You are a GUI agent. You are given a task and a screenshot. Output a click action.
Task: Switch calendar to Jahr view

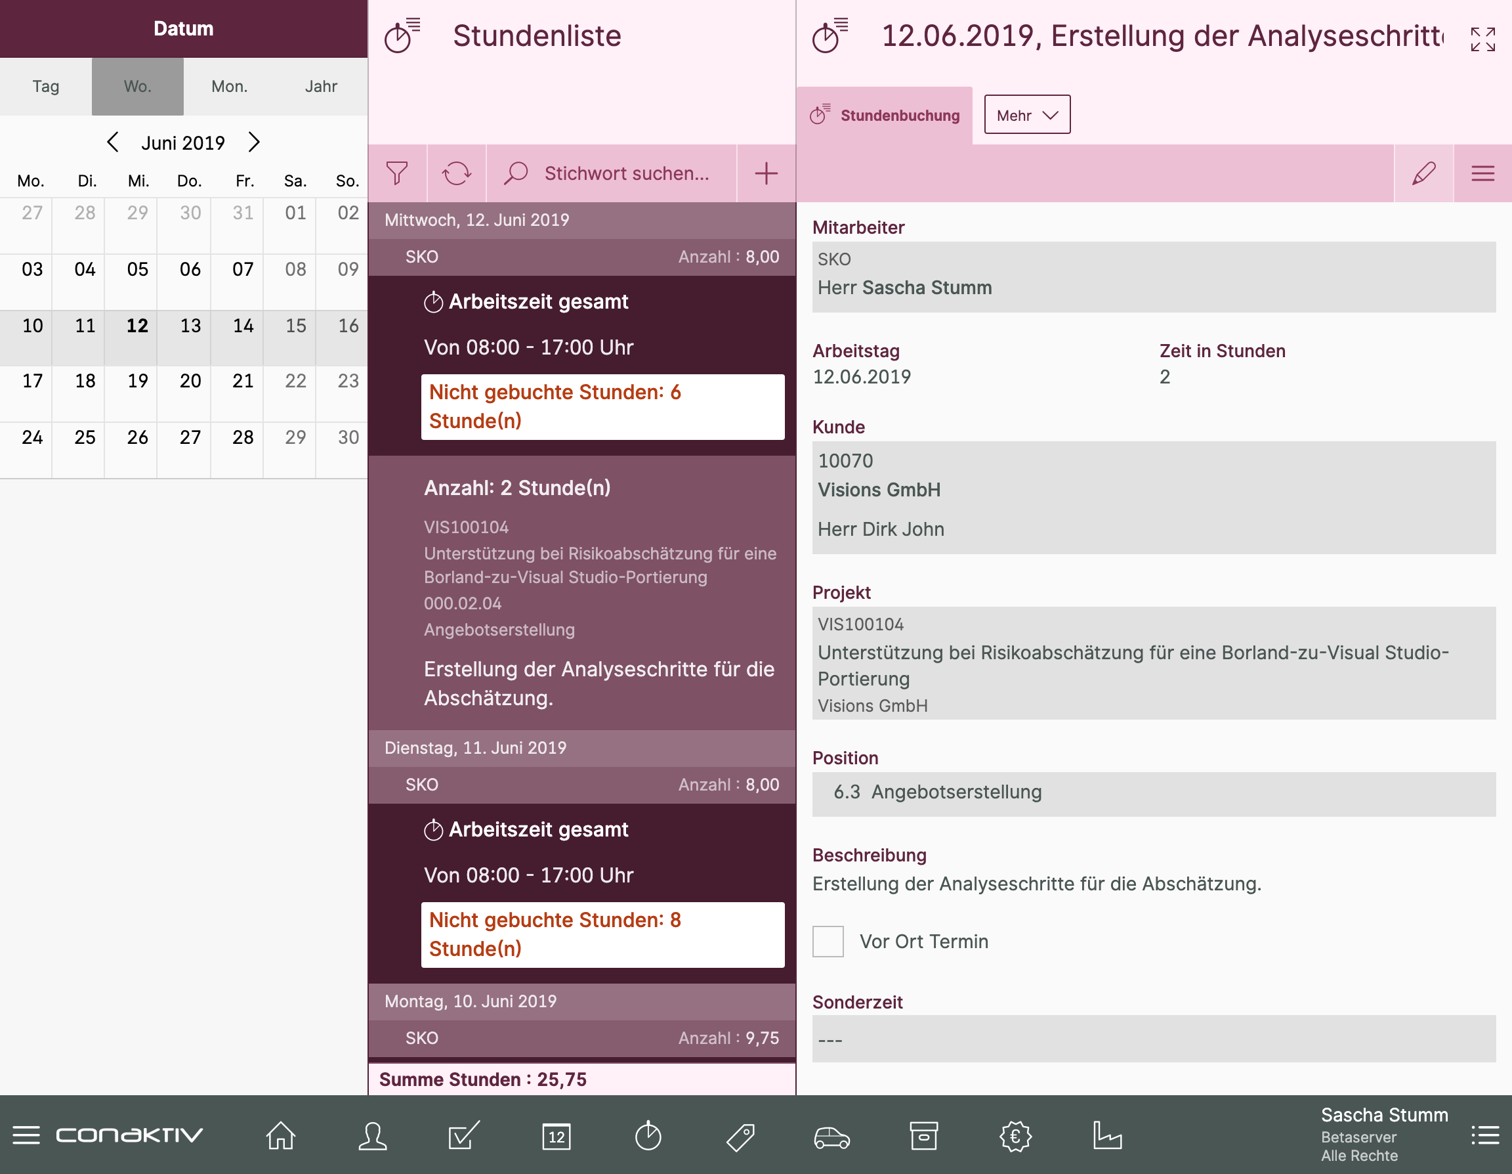coord(321,87)
